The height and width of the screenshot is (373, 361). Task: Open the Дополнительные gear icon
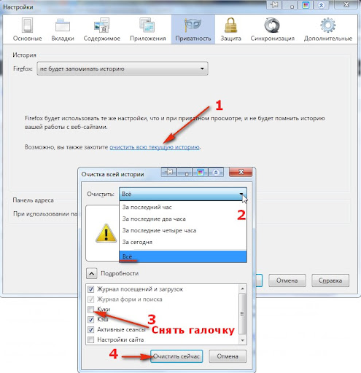pyautogui.click(x=327, y=25)
